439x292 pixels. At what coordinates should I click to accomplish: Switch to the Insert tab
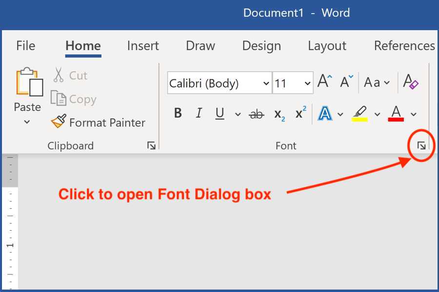pyautogui.click(x=143, y=46)
